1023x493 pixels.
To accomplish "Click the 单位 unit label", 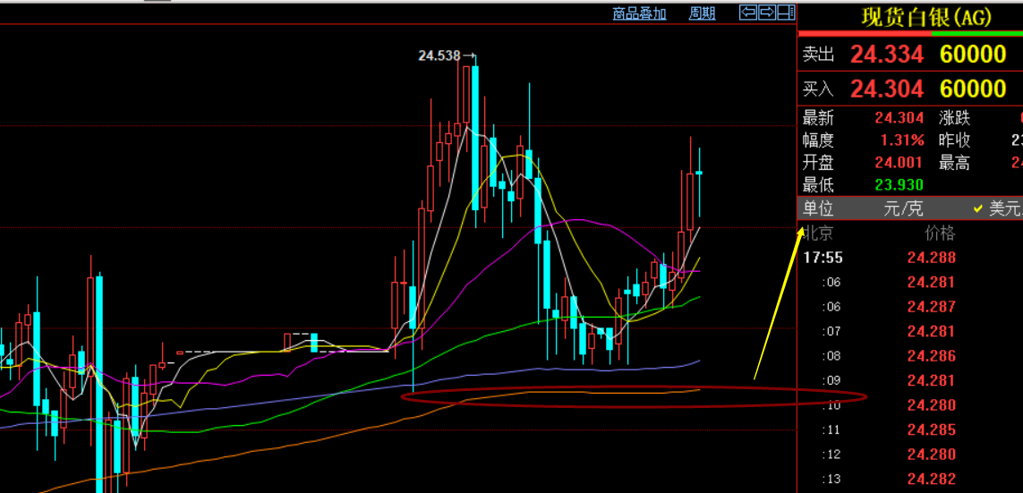I will tap(818, 209).
